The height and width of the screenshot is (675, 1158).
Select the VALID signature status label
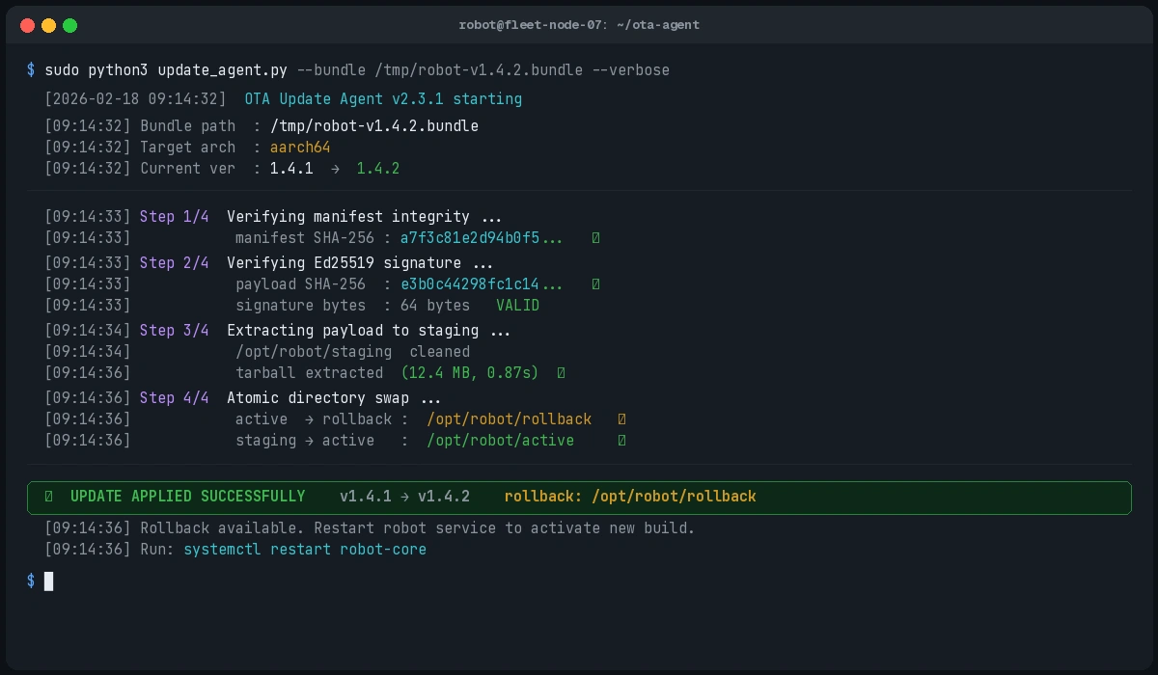pos(517,305)
